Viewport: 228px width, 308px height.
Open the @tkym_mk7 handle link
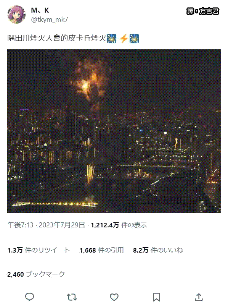50,19
